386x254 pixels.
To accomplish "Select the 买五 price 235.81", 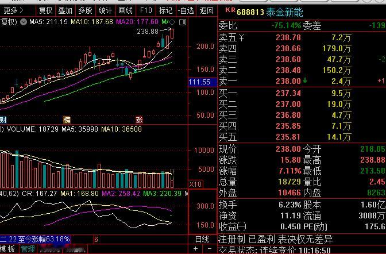I will tap(288, 137).
